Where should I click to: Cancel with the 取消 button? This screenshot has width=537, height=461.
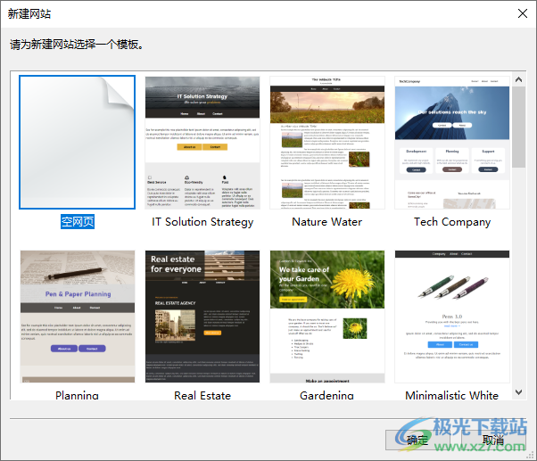pos(493,440)
